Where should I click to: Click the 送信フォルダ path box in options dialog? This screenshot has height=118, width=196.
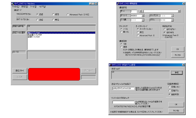(140, 75)
